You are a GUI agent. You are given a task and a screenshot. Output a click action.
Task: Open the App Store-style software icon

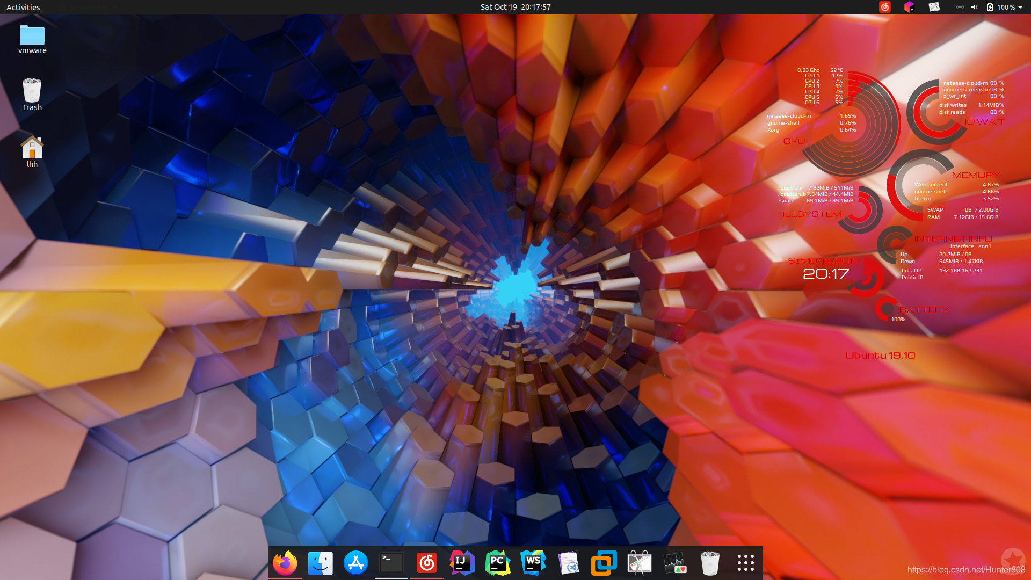tap(355, 563)
